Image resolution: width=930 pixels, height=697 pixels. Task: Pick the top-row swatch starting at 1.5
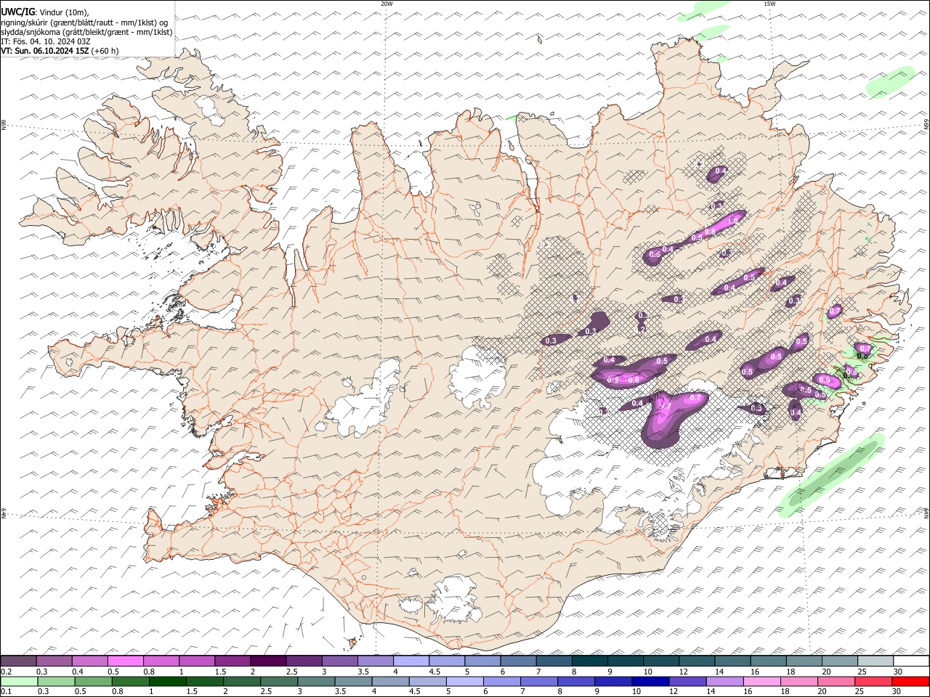(232, 661)
